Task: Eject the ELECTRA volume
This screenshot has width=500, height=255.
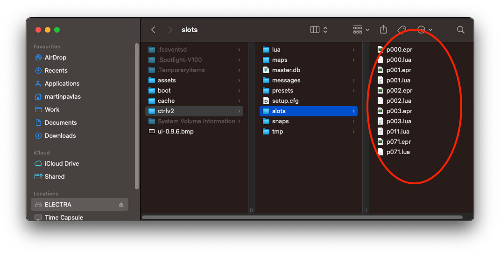Action: [121, 204]
